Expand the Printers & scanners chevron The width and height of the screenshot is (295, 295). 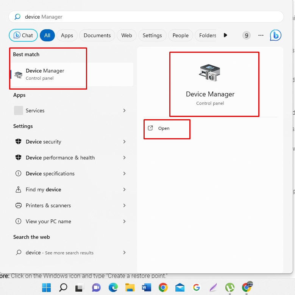[x=124, y=205]
